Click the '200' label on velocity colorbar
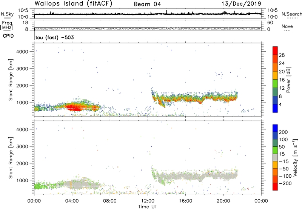This screenshot has width=302, height=209. [x=284, y=132]
